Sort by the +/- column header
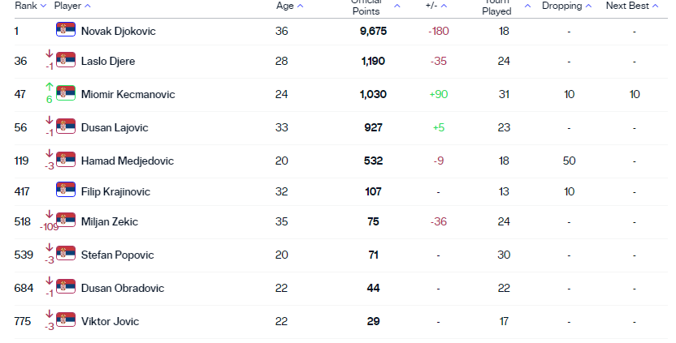 pos(436,6)
